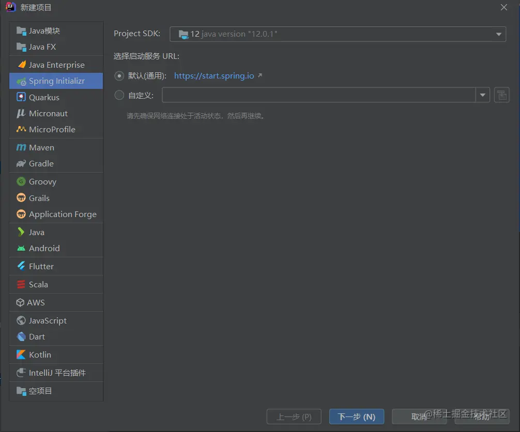Select the Java模块 folder icon
Image resolution: width=520 pixels, height=432 pixels.
tap(21, 31)
